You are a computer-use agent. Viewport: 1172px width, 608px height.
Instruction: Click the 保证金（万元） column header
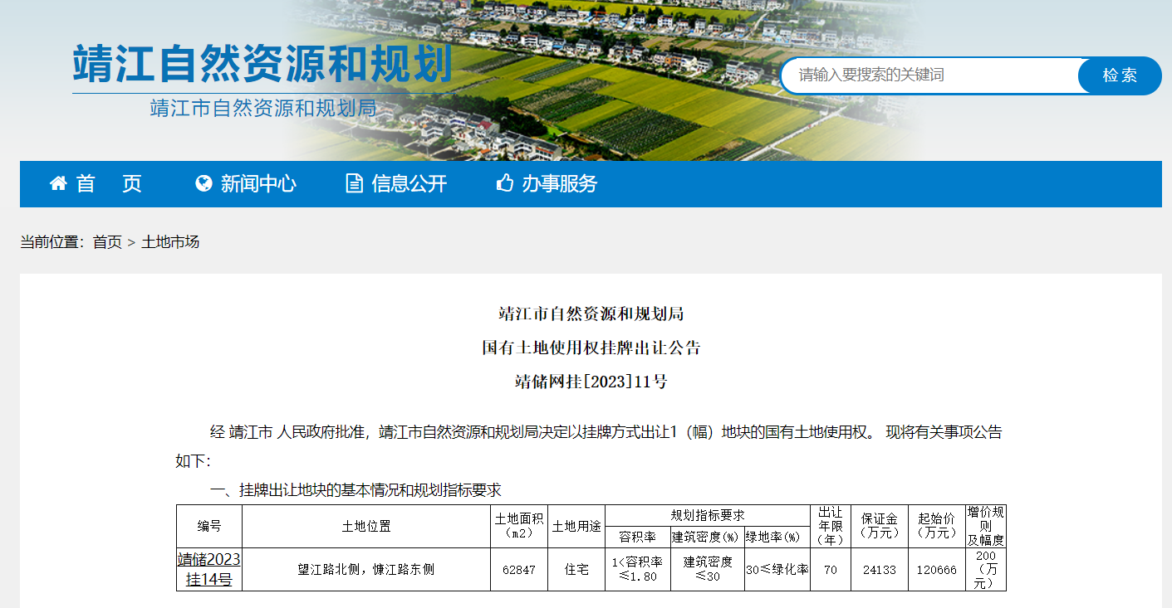tap(879, 526)
